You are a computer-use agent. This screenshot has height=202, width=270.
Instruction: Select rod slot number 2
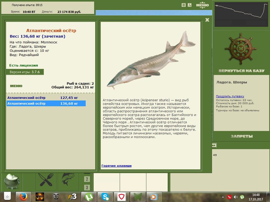coord(87,179)
